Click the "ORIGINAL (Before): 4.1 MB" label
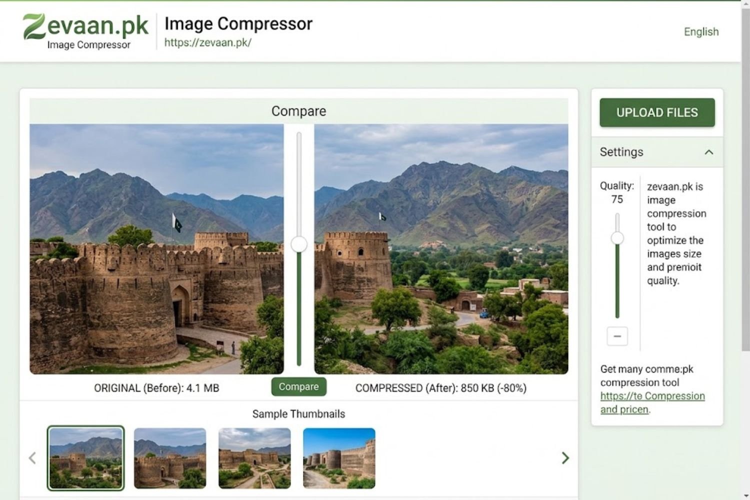The height and width of the screenshot is (500, 750). 156,388
